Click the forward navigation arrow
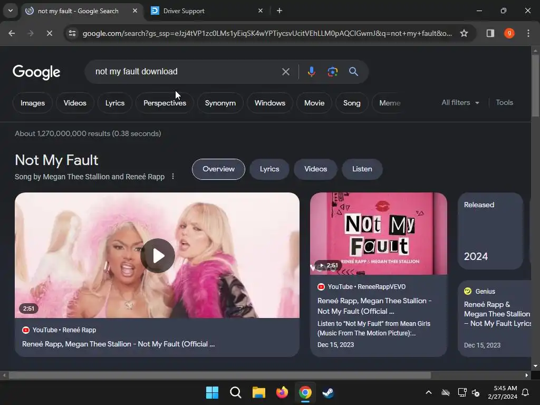Image resolution: width=540 pixels, height=405 pixels. pos(30,33)
